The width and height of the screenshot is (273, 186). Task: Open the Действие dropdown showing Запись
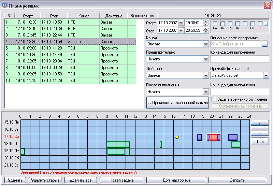(x=206, y=75)
